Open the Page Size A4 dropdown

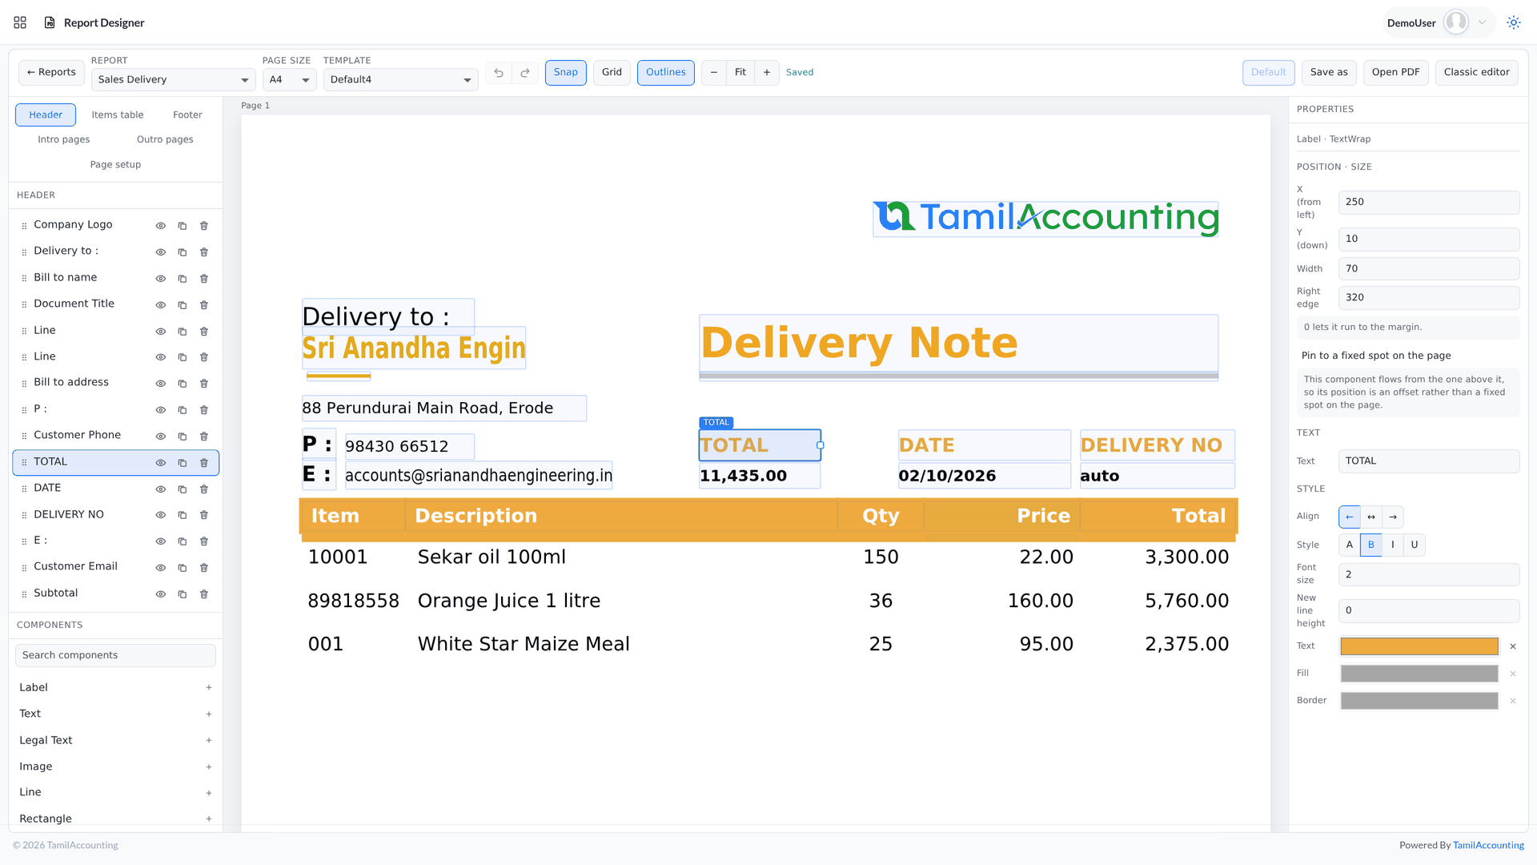(x=290, y=80)
